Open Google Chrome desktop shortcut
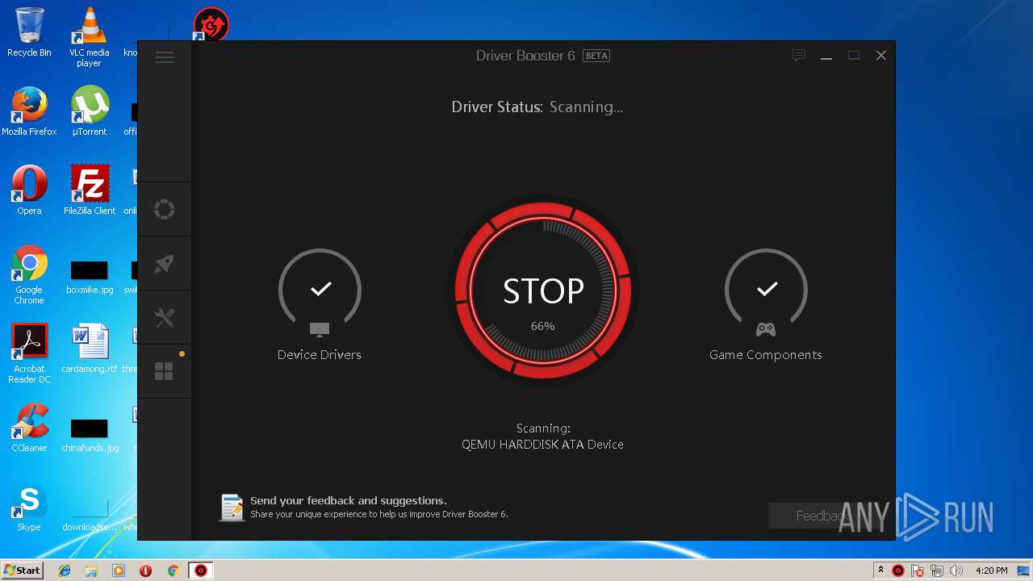 tap(29, 275)
